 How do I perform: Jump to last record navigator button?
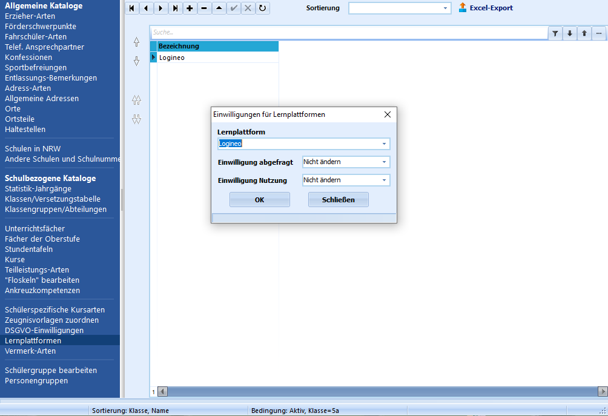pyautogui.click(x=175, y=8)
